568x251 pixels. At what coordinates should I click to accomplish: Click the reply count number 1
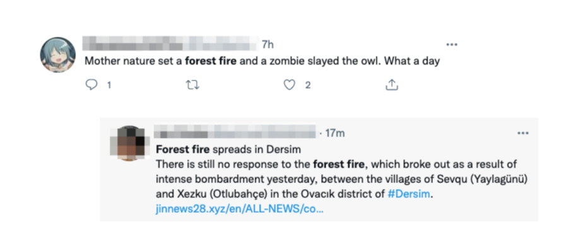[109, 85]
